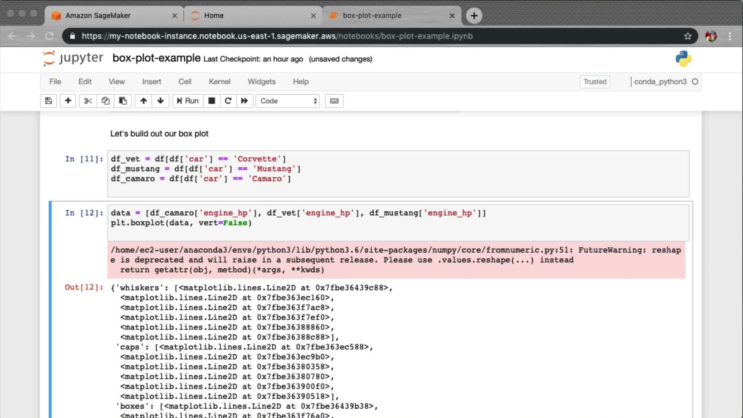
Task: Interrupt the kernel with the stop icon
Action: [212, 101]
